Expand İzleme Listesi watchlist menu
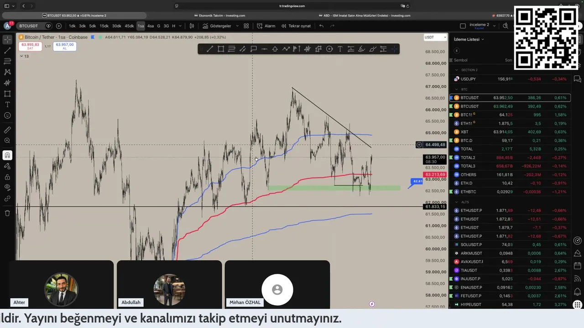 click(x=469, y=39)
